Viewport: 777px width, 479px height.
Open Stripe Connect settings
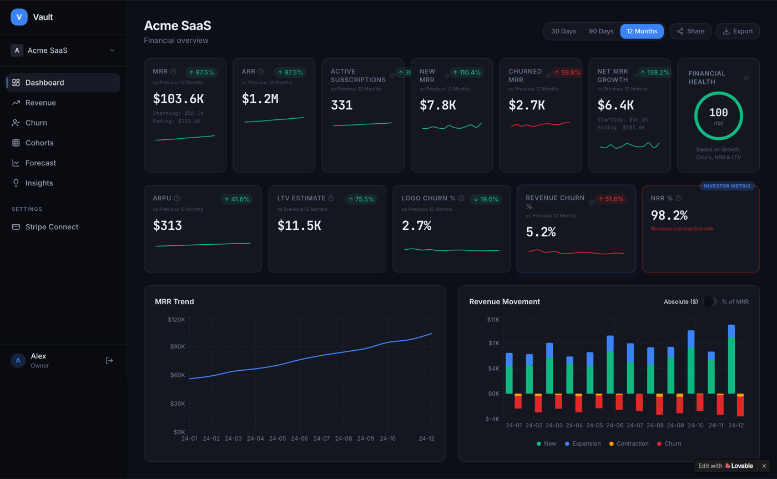(x=63, y=226)
